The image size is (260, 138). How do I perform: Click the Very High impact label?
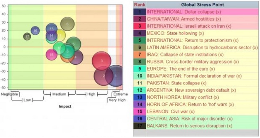(117, 100)
